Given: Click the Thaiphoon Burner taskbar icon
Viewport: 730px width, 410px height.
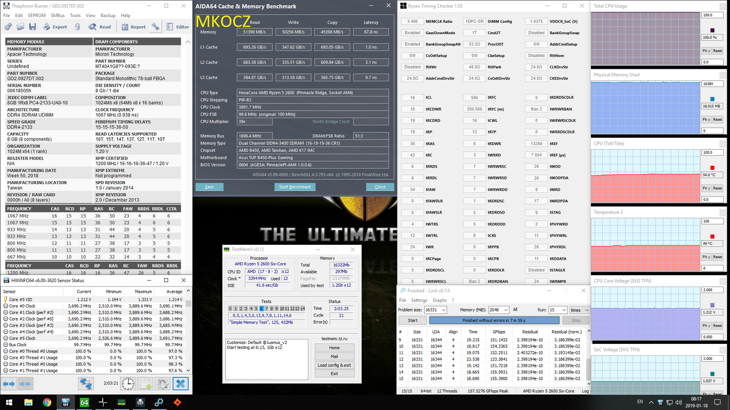Looking at the screenshot, I should (x=140, y=402).
